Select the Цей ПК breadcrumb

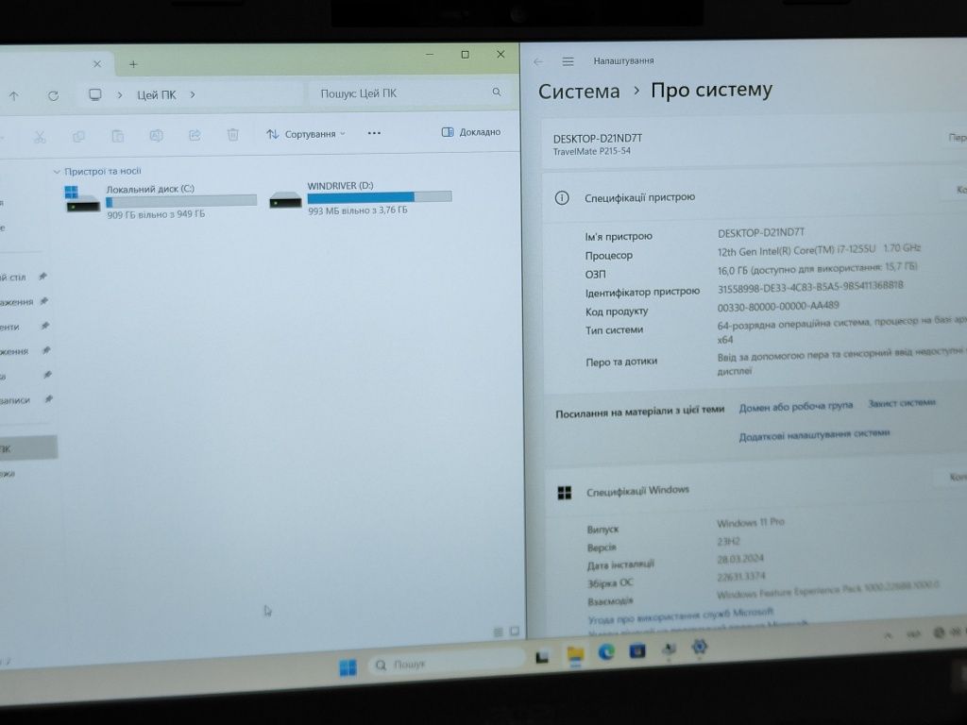pyautogui.click(x=156, y=95)
